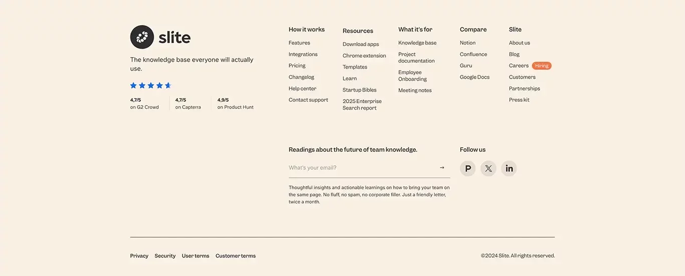Submit email with the arrow icon
The height and width of the screenshot is (276, 685).
click(442, 168)
